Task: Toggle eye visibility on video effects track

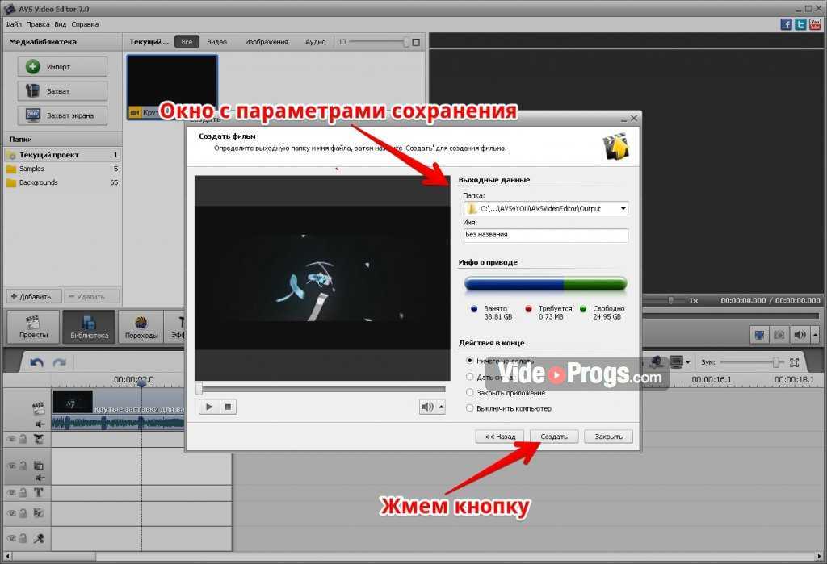Action: coord(11,439)
